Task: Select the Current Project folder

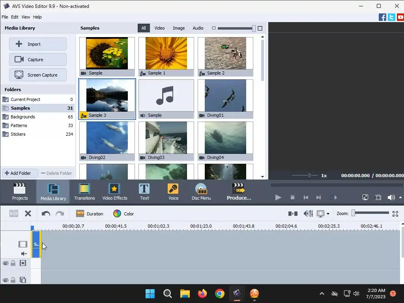Action: pyautogui.click(x=37, y=99)
